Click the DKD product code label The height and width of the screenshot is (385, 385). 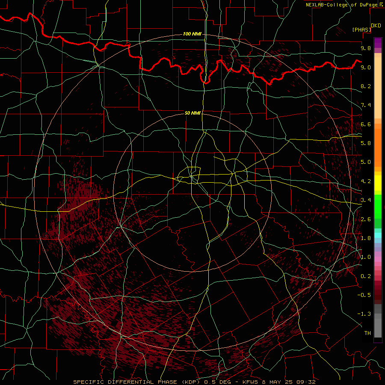click(x=376, y=26)
